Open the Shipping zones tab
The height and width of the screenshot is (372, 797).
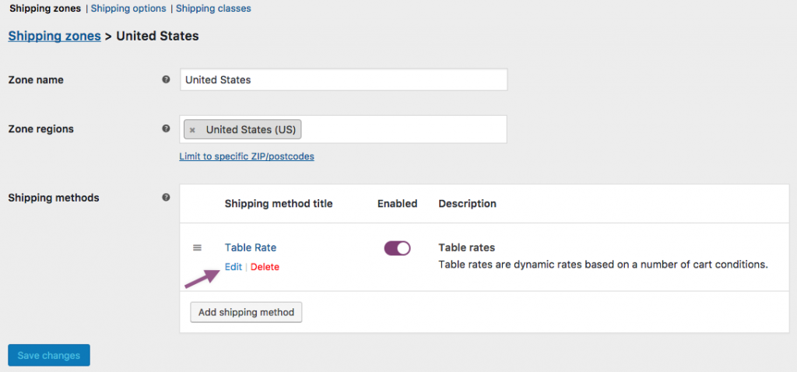point(44,9)
